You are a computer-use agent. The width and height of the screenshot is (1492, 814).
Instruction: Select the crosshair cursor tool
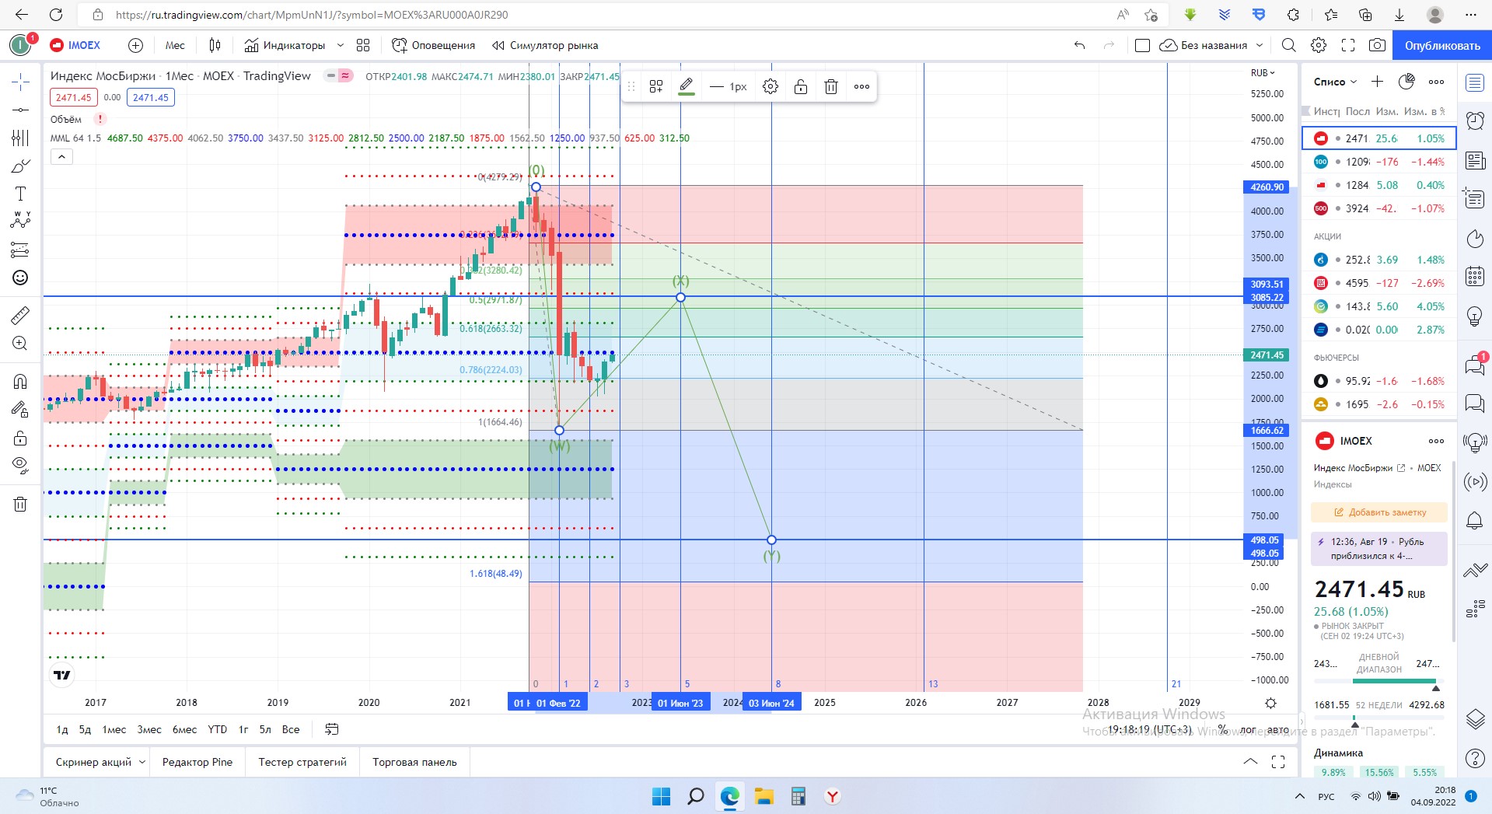pyautogui.click(x=20, y=82)
